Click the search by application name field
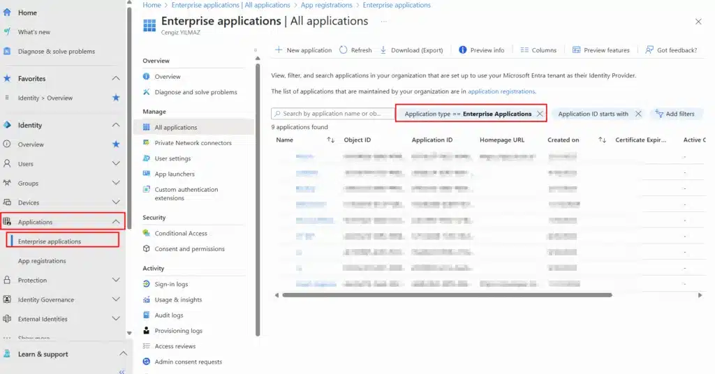This screenshot has height=374, width=715. point(332,114)
